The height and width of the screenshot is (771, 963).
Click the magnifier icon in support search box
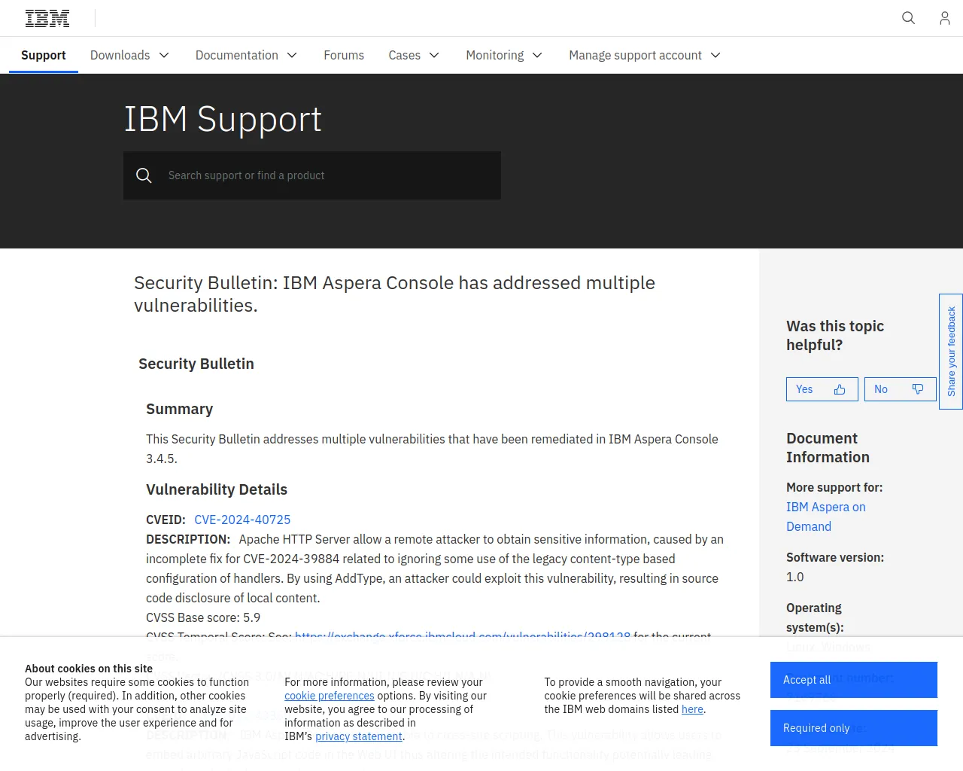pyautogui.click(x=144, y=175)
